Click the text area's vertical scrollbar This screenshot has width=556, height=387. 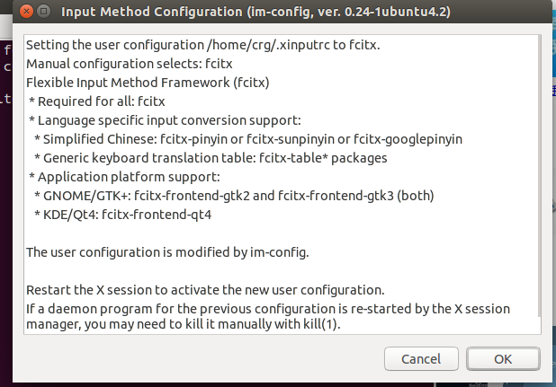coord(539,176)
